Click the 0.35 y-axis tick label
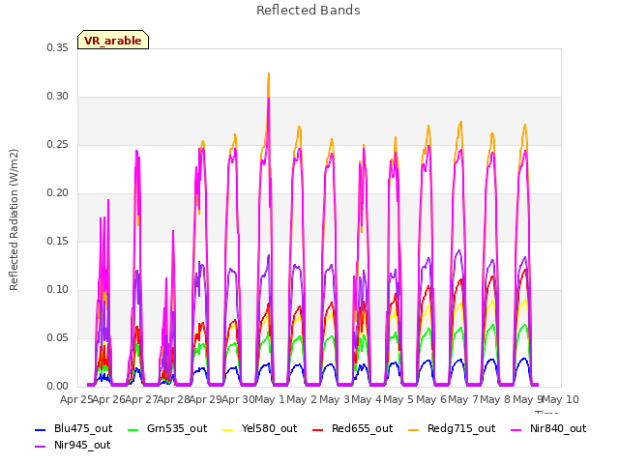Image resolution: width=619 pixels, height=464 pixels. point(57,47)
